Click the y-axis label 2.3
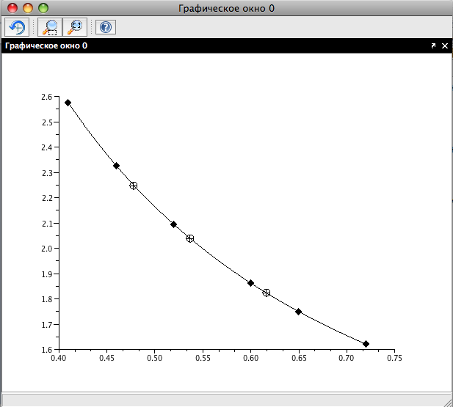Viewport: 453px width, 407px height. pyautogui.click(x=47, y=173)
